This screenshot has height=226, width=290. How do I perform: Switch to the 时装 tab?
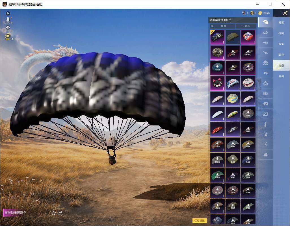(281, 23)
